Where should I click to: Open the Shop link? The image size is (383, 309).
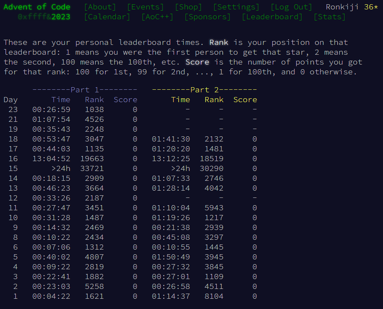pyautogui.click(x=188, y=7)
